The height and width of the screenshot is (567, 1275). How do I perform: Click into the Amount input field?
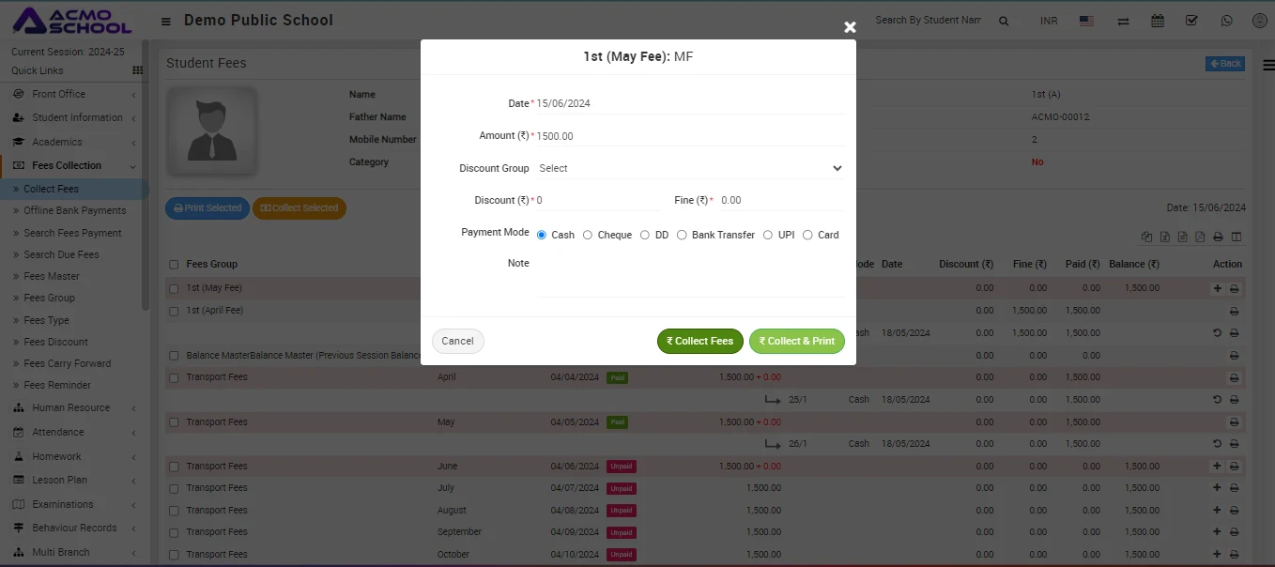tap(690, 136)
